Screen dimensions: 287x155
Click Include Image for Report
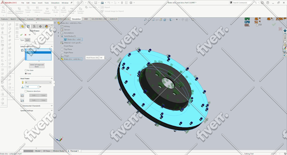click(112, 11)
